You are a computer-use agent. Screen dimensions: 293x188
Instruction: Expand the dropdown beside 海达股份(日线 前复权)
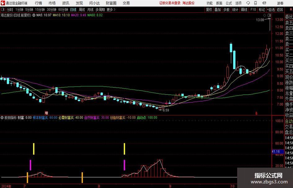point(34,15)
